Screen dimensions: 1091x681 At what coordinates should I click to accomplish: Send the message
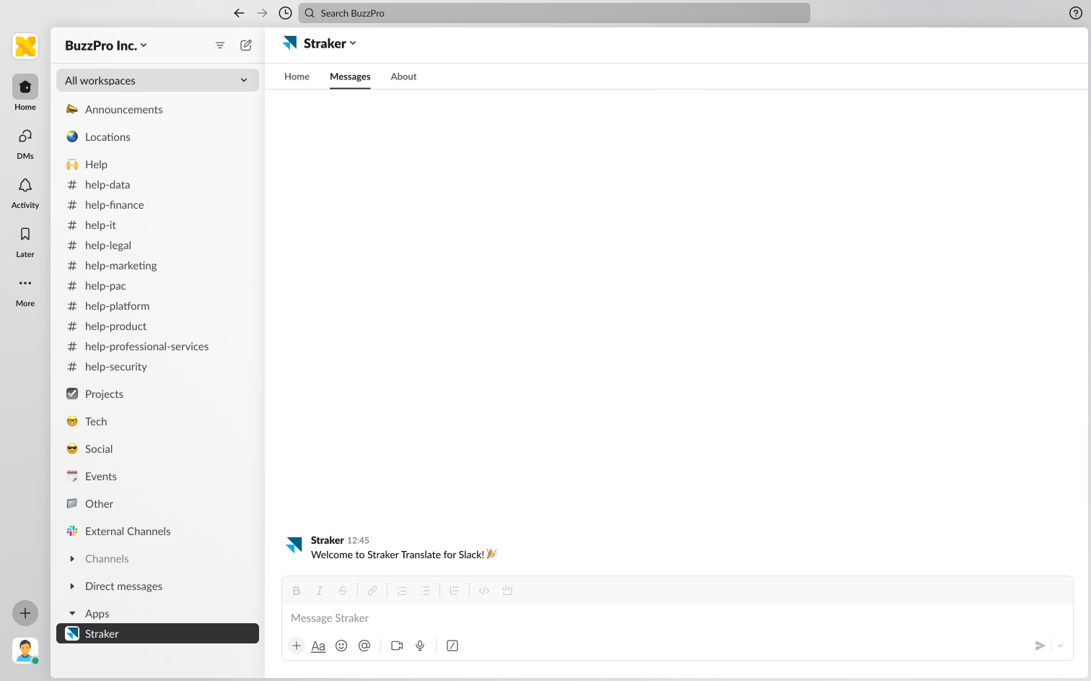(1040, 646)
